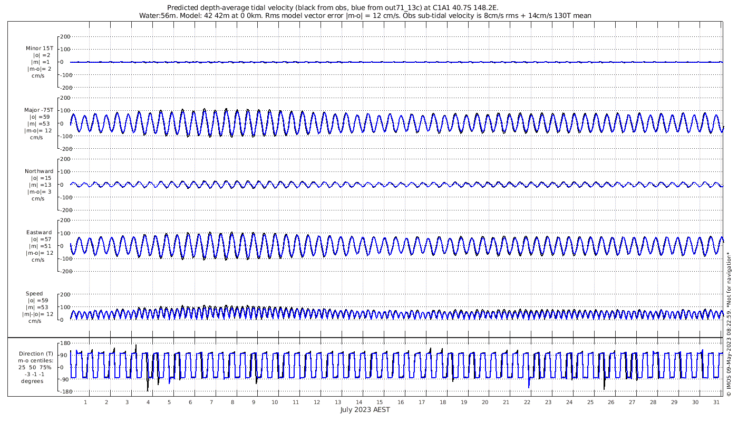
Task: Select the 'Speed' panel label
Action: click(x=34, y=294)
